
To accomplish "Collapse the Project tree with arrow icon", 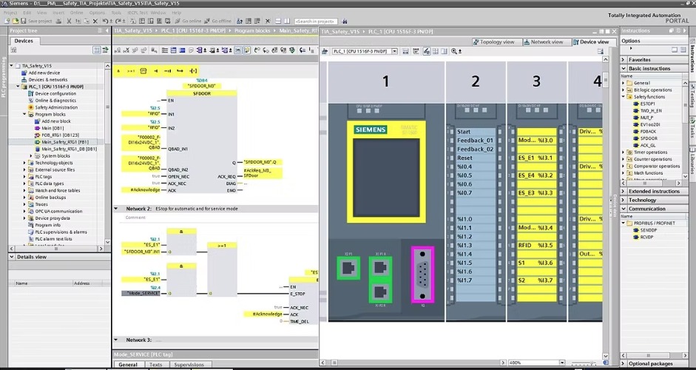I will tap(107, 30).
